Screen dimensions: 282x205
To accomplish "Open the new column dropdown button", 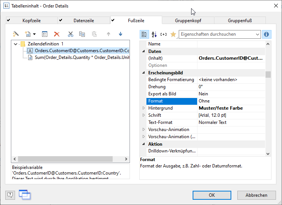I will [30, 34].
